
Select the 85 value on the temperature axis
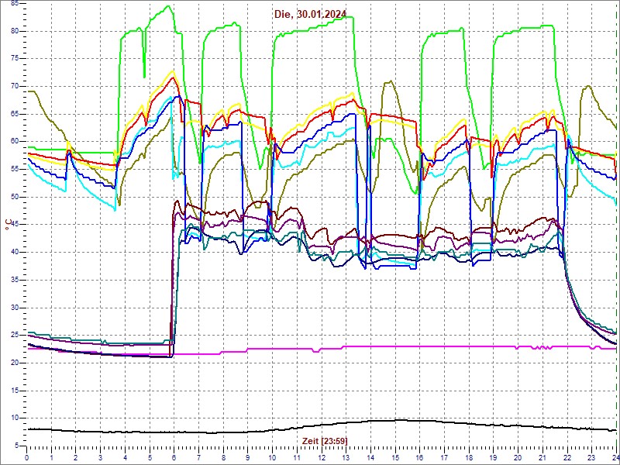(x=15, y=4)
